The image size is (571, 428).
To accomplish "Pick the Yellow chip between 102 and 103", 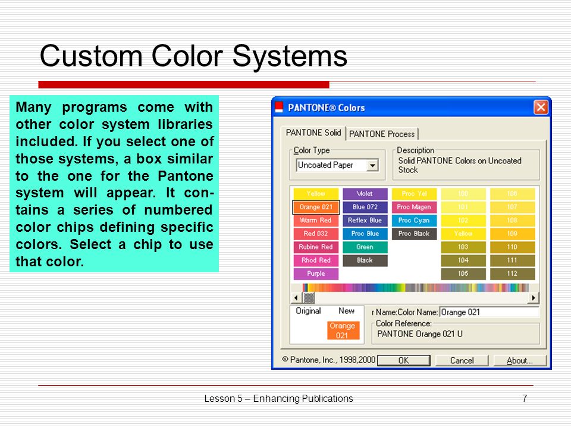I will 463,234.
